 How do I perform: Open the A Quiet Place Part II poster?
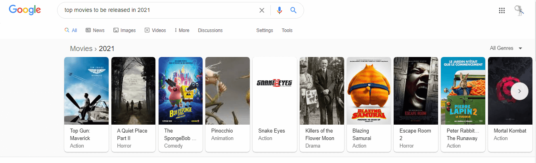click(134, 91)
